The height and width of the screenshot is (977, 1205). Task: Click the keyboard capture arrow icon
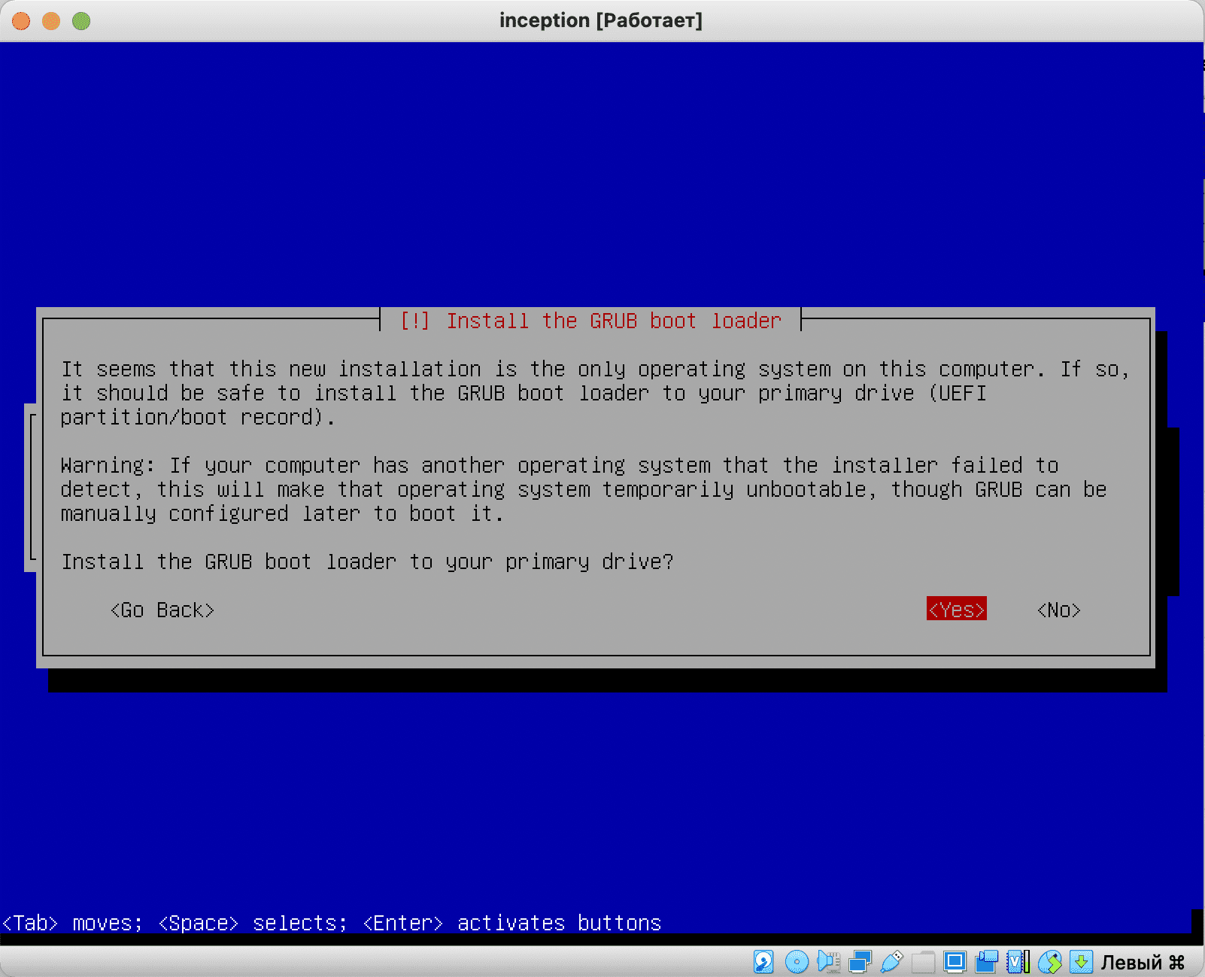(1082, 961)
